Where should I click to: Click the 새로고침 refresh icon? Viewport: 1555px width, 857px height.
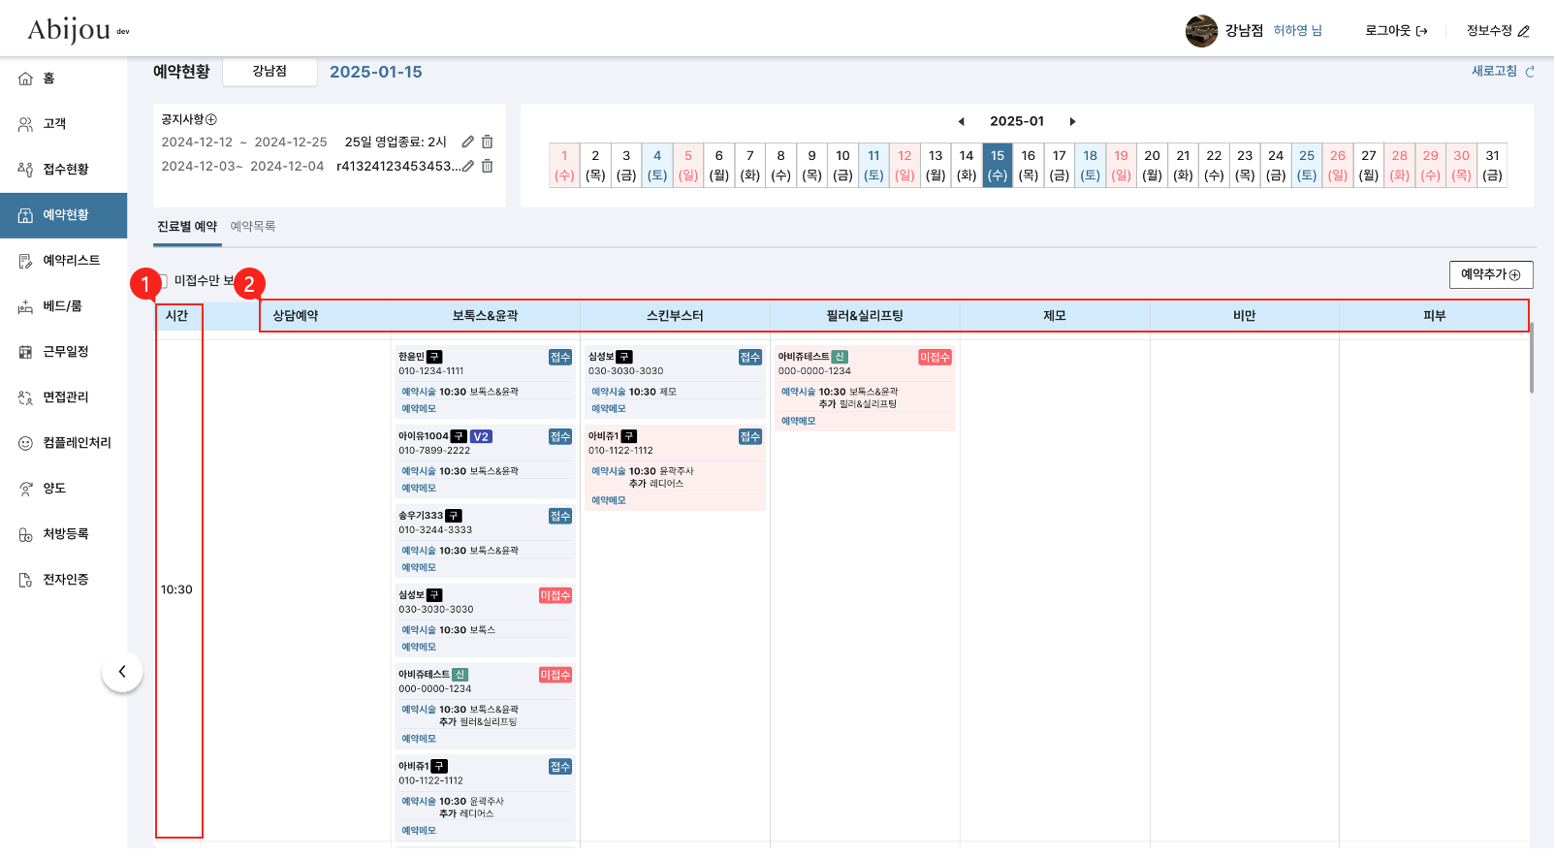1530,72
